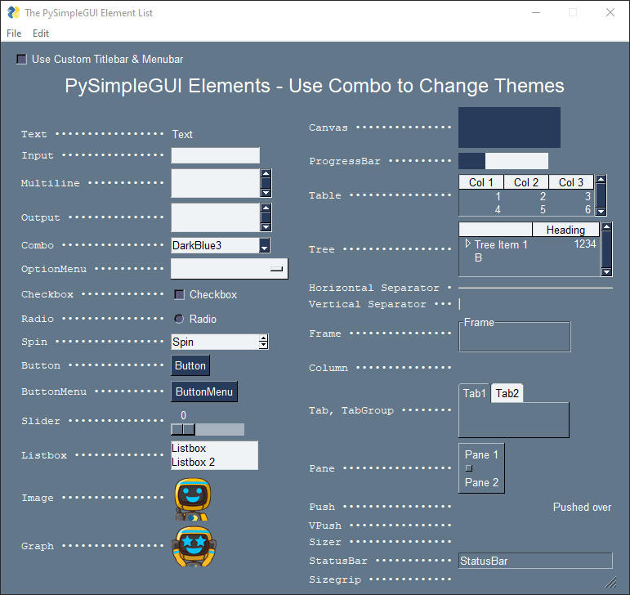Click the robot Image element
Image resolution: width=630 pixels, height=595 pixels.
coord(193,499)
